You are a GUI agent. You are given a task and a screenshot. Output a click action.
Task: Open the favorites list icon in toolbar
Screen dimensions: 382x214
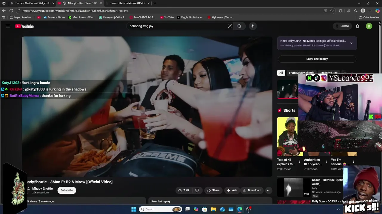(x=356, y=11)
